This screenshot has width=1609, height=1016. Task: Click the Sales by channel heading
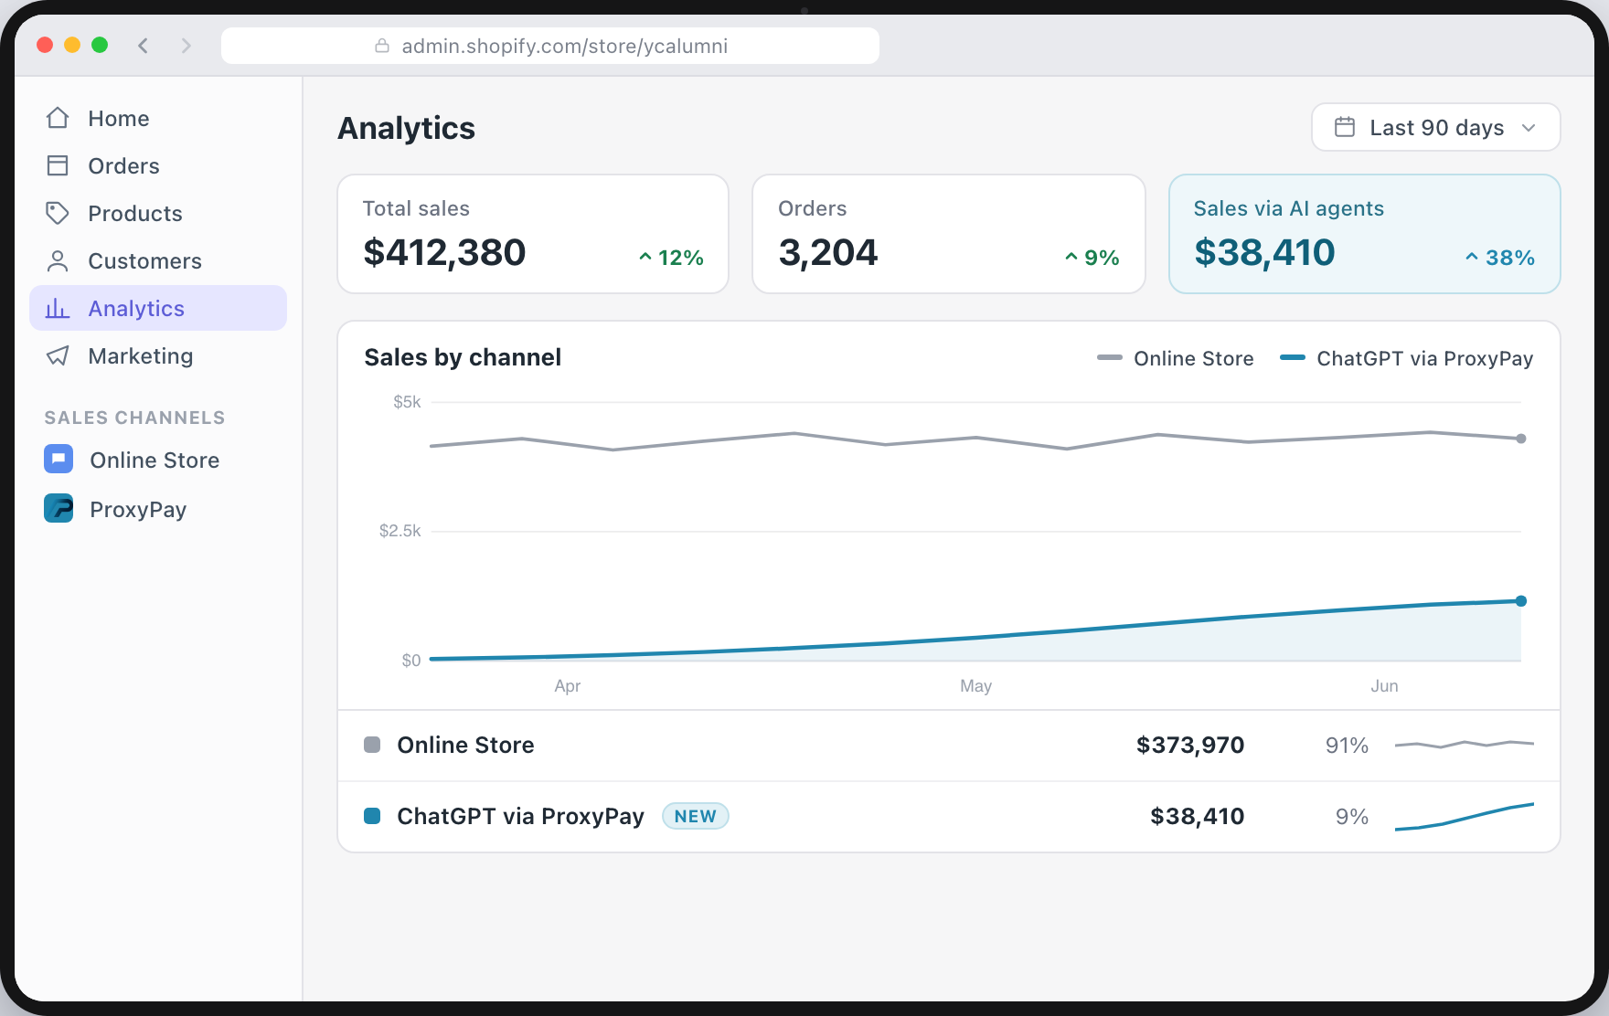(463, 357)
